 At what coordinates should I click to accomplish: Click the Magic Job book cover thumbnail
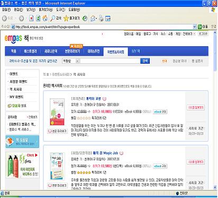coord(57,166)
